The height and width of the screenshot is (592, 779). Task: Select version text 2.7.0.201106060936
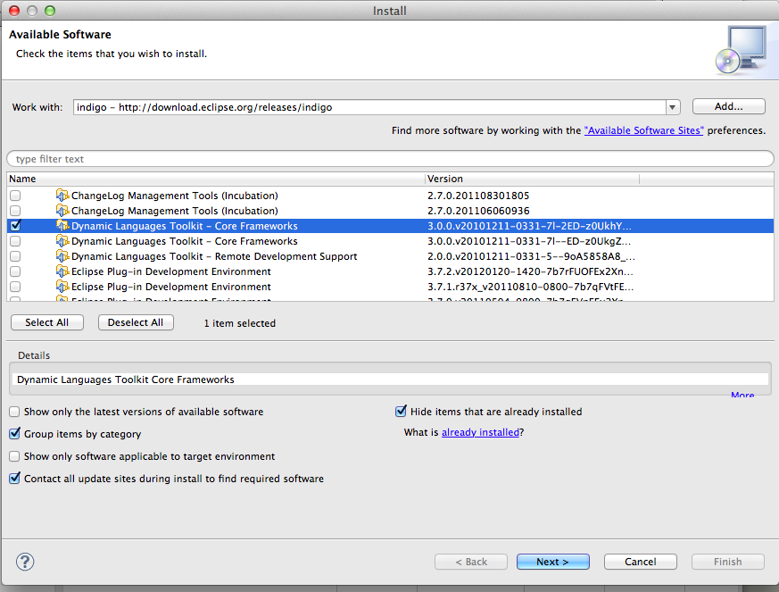click(x=478, y=211)
